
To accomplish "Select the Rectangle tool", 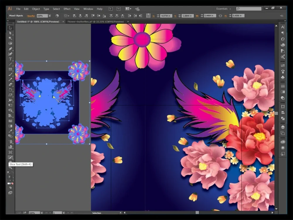I will coord(10,69).
